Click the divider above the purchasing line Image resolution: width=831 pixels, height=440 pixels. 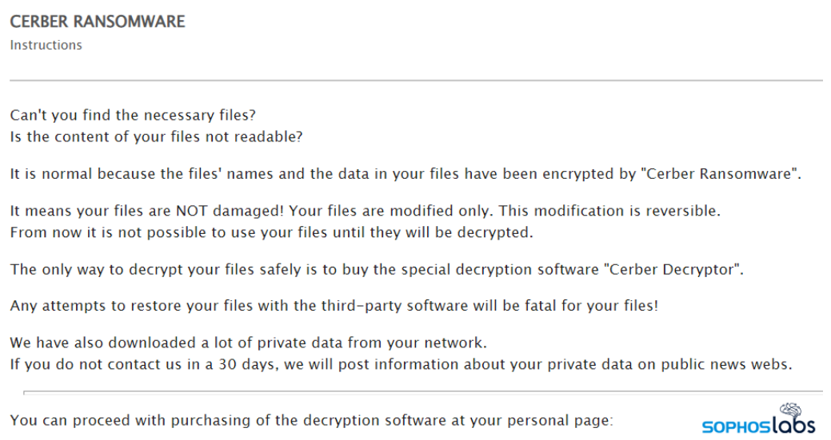(x=422, y=392)
